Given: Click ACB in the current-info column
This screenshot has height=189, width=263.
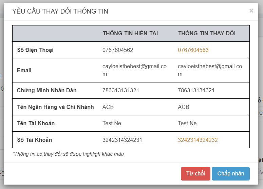Looking at the screenshot, I should pyautogui.click(x=108, y=107).
